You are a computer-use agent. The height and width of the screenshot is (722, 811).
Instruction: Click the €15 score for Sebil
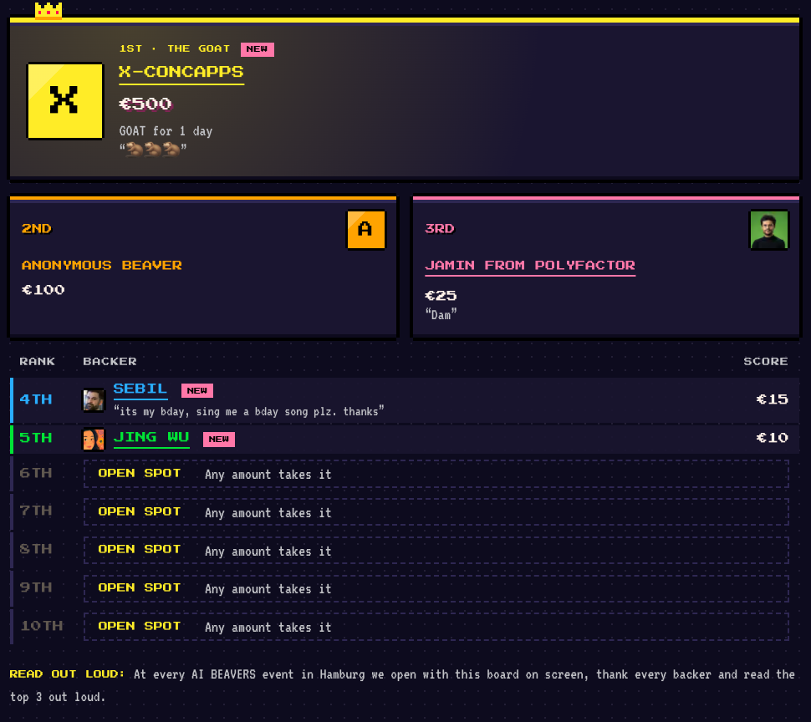tap(773, 399)
